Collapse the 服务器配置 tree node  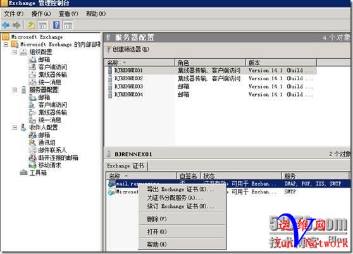point(15,90)
